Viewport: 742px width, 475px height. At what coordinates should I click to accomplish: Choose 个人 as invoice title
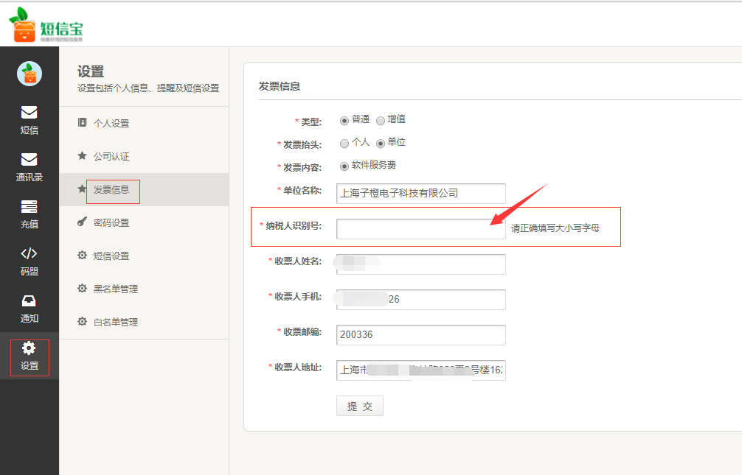point(344,144)
